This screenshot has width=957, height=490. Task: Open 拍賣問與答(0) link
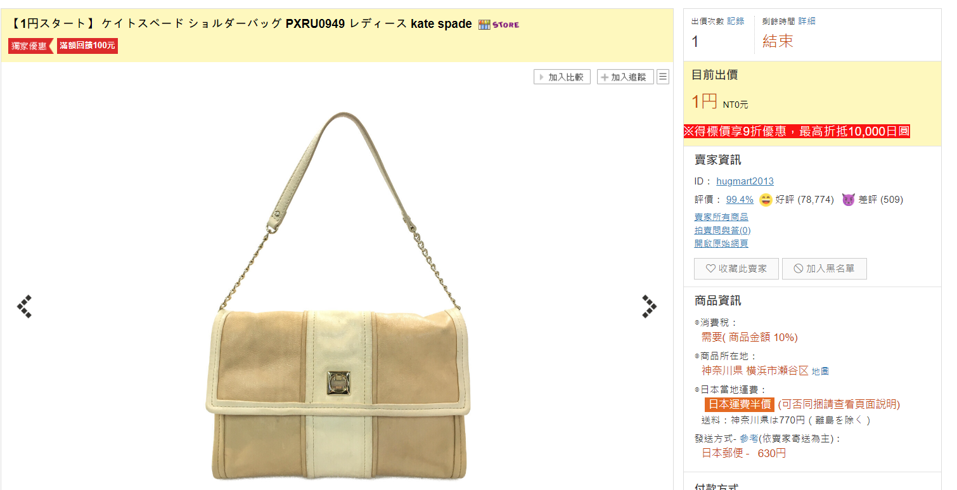[x=723, y=230]
